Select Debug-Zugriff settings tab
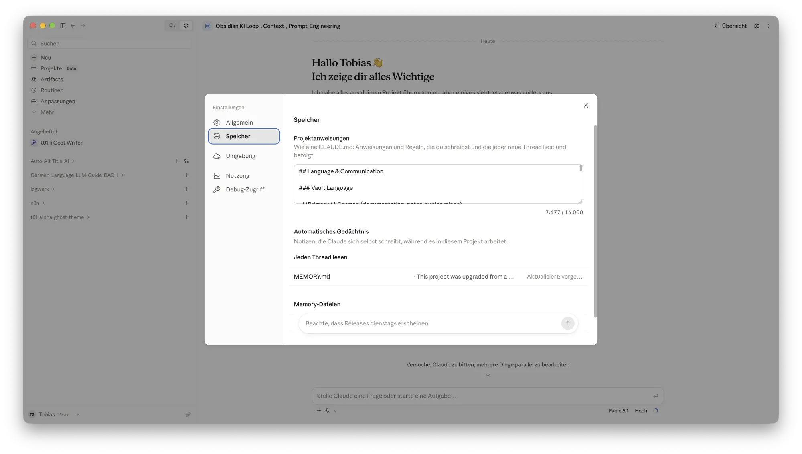The image size is (802, 454). coord(244,189)
